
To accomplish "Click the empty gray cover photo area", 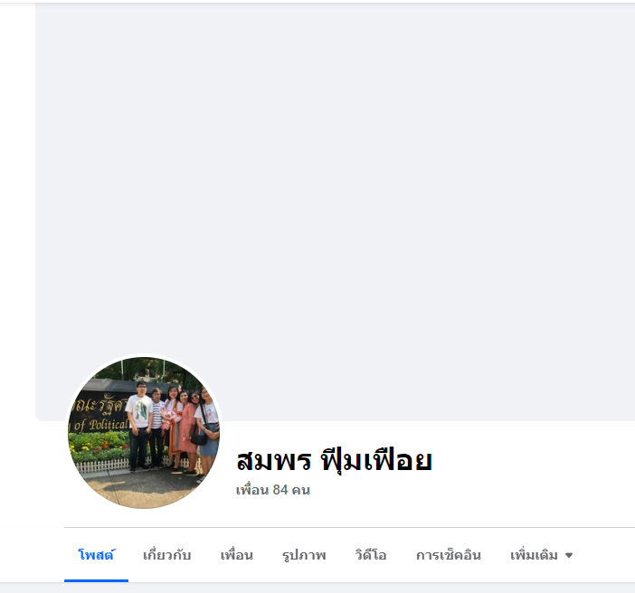I will point(335,183).
